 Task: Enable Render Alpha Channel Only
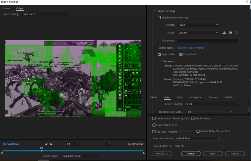(x=198, y=131)
